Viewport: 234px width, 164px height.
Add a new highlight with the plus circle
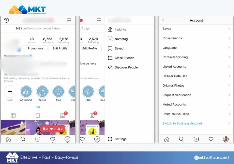tap(10, 92)
